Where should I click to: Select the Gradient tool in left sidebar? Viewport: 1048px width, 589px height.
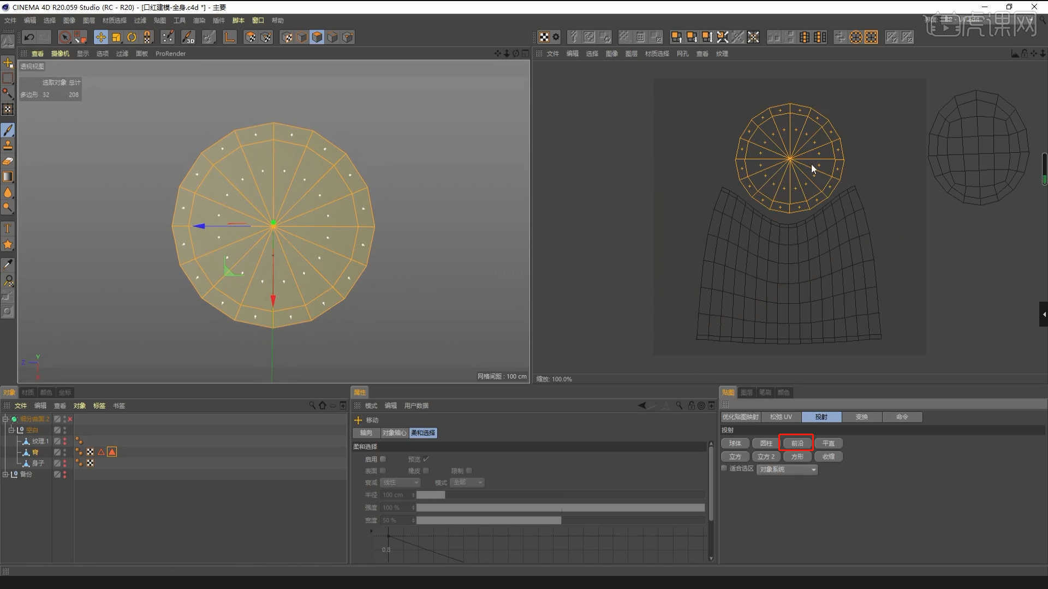[x=8, y=177]
